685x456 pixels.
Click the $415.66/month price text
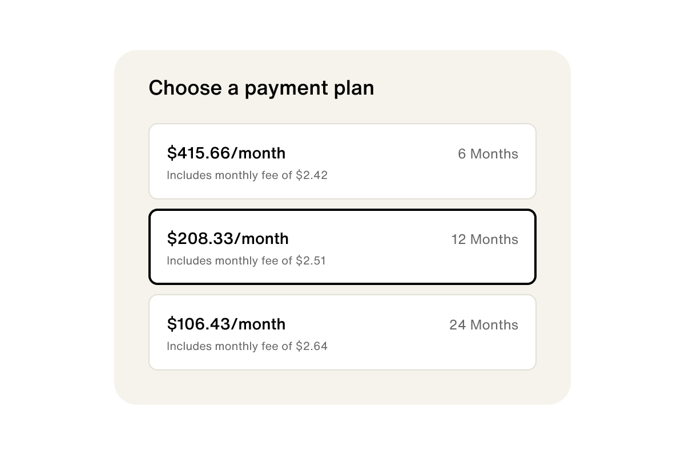click(x=226, y=153)
